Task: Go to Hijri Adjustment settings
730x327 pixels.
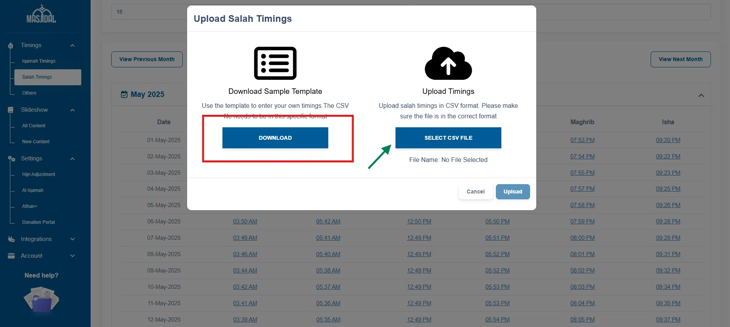Action: click(39, 174)
